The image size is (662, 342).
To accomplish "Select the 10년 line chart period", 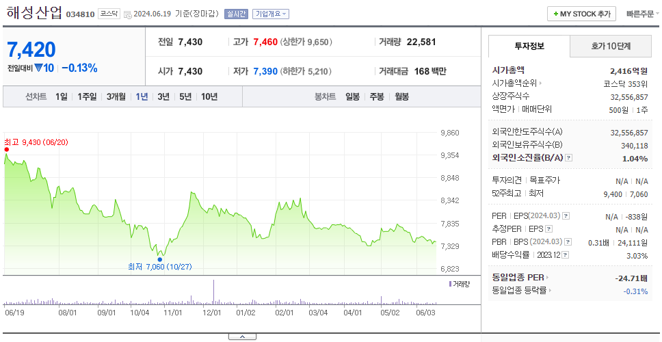I will (x=209, y=96).
